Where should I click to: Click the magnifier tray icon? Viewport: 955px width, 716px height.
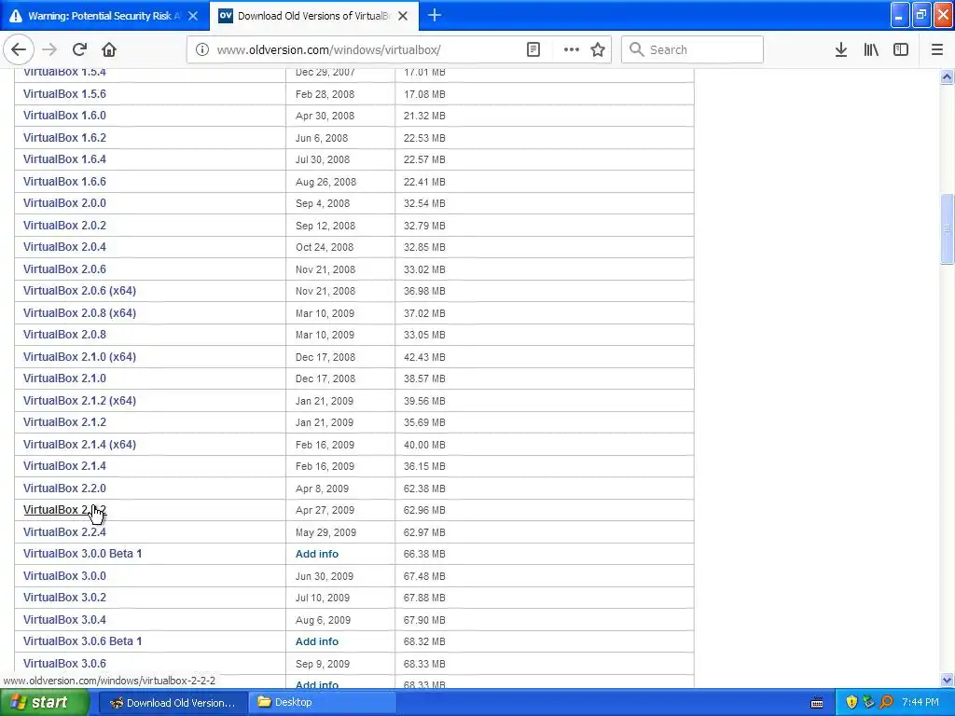887,703
